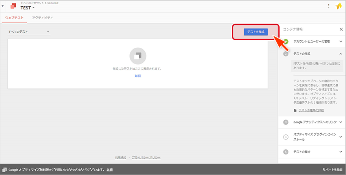Click 詳細 link in bottom banner
The image size is (346, 175).
[110, 170]
